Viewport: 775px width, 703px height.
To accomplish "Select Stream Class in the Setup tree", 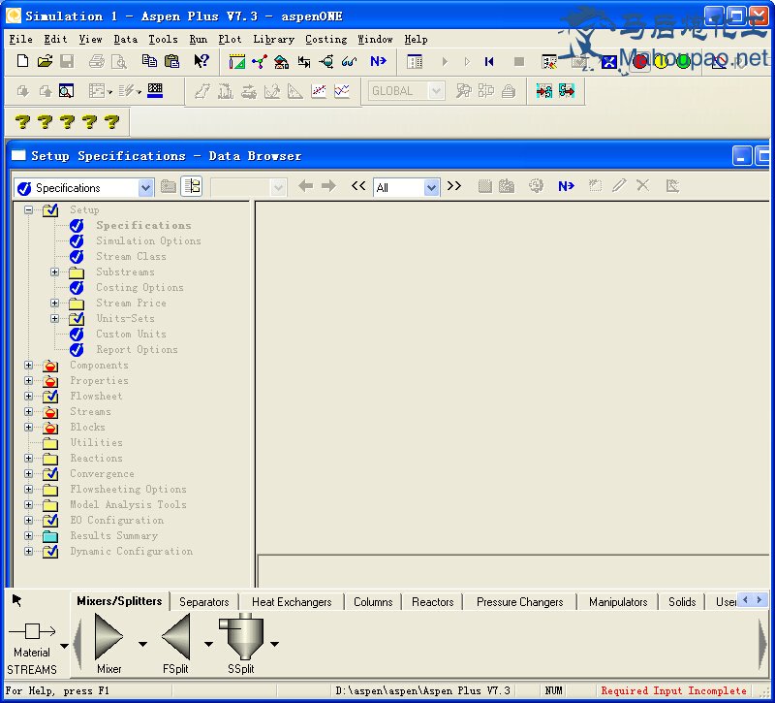I will (131, 256).
